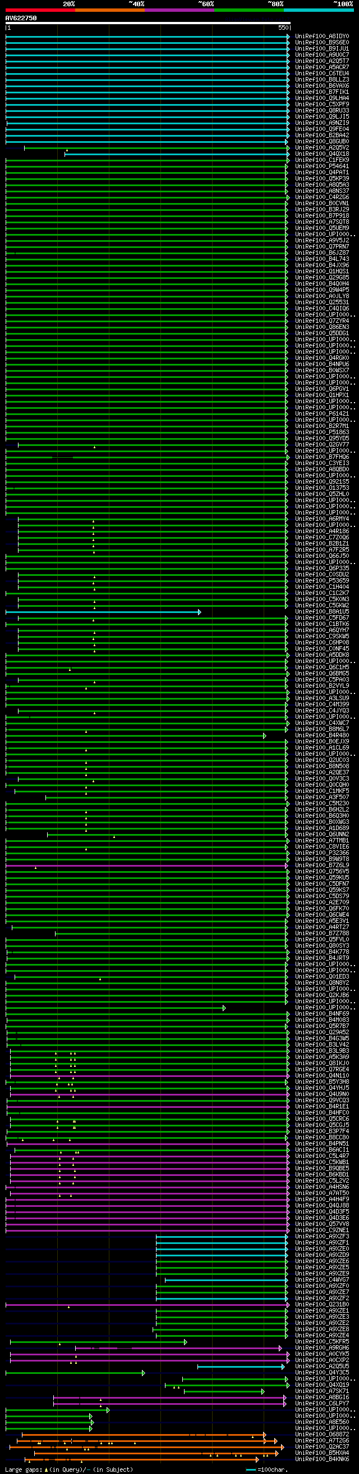Select hit label UniRef100_A9RGH6
The width and height of the screenshot is (359, 1474).
pyautogui.click(x=322, y=1348)
